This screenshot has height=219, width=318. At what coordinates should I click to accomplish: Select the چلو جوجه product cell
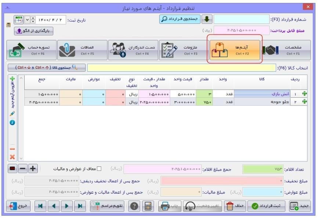click(x=262, y=102)
